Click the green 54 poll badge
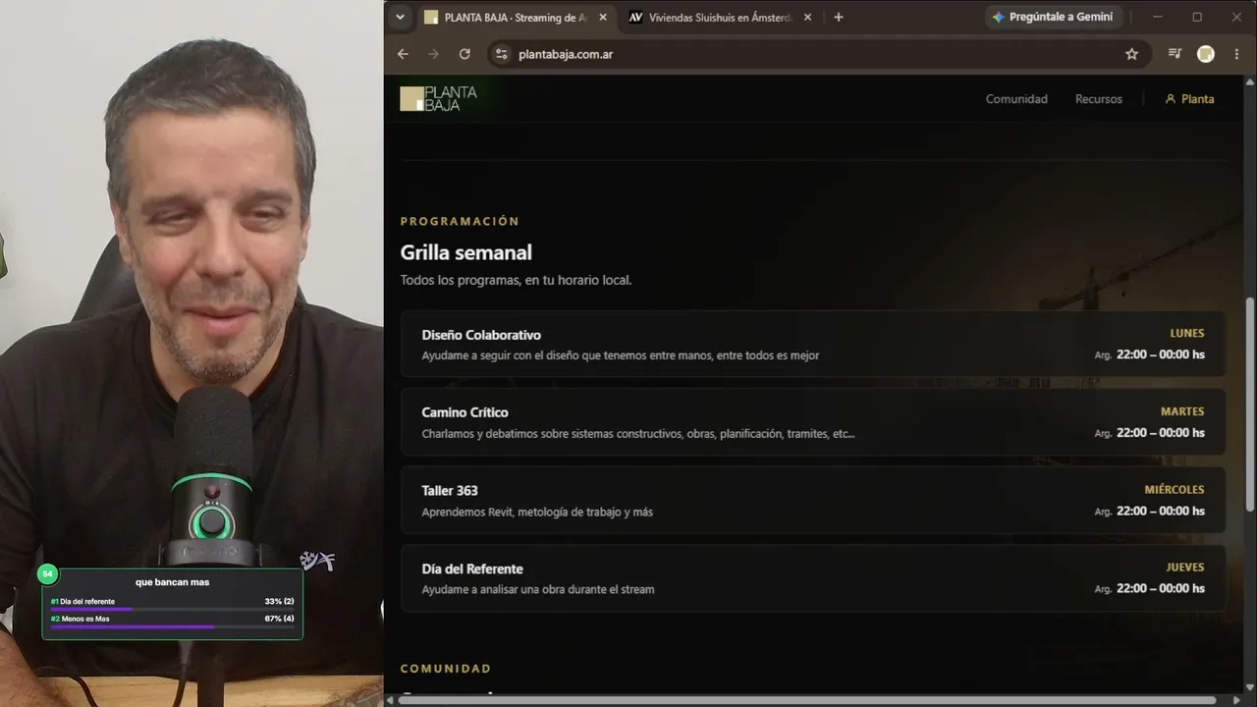 point(47,573)
